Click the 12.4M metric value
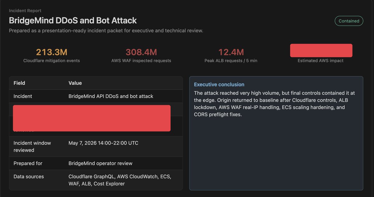The height and width of the screenshot is (197, 374). pos(231,52)
